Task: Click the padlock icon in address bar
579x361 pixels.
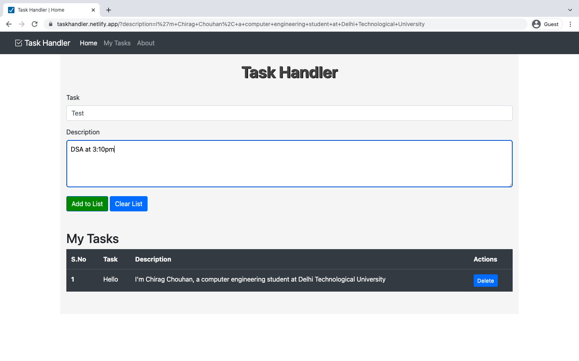Action: pos(51,24)
